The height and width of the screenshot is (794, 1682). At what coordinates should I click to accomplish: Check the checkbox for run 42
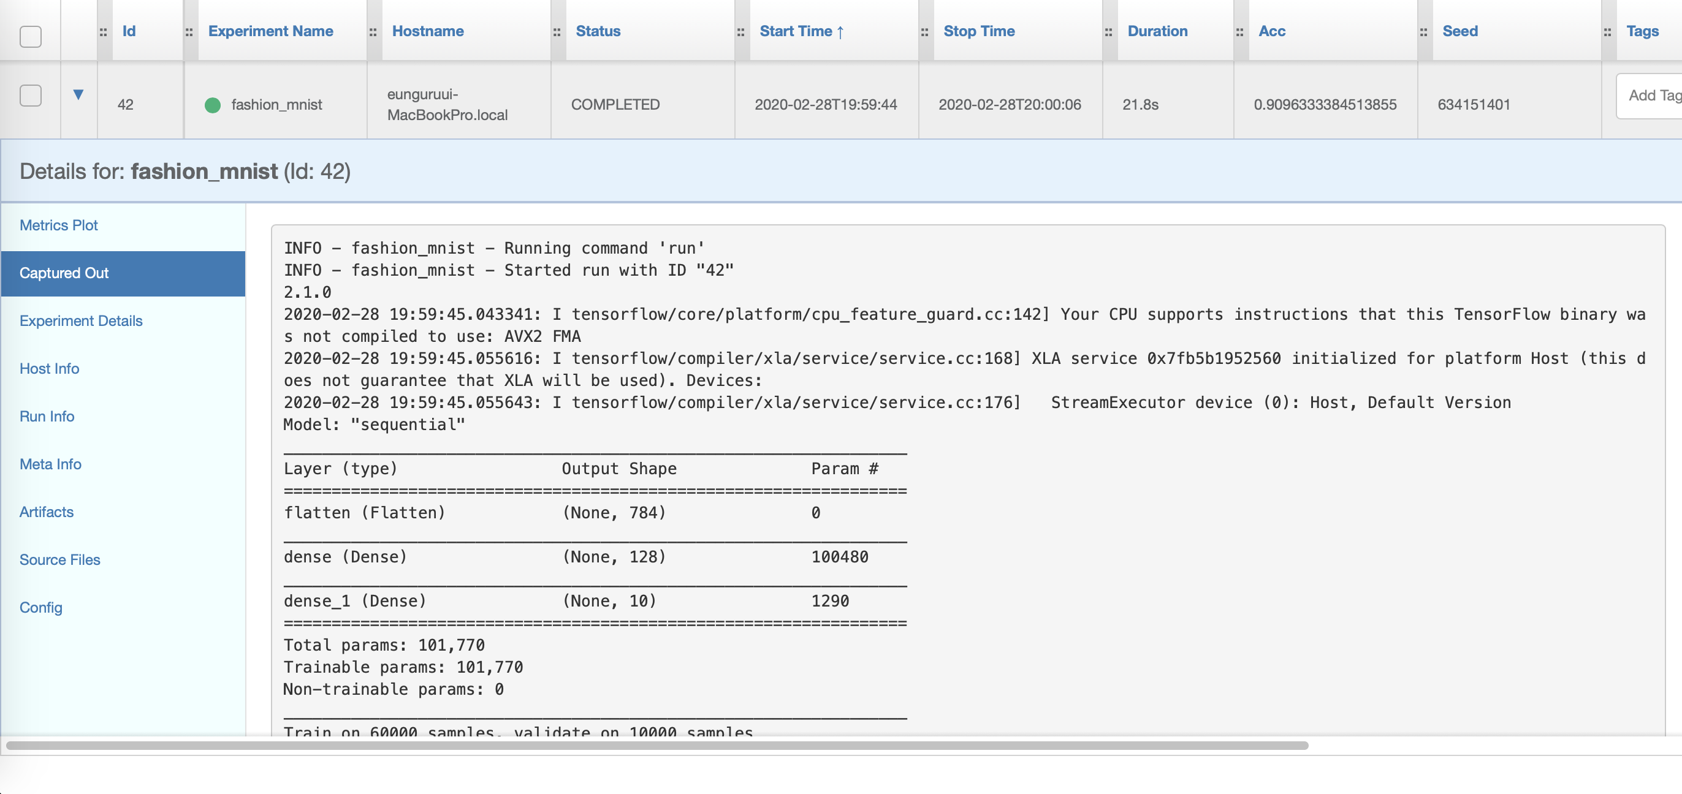31,96
